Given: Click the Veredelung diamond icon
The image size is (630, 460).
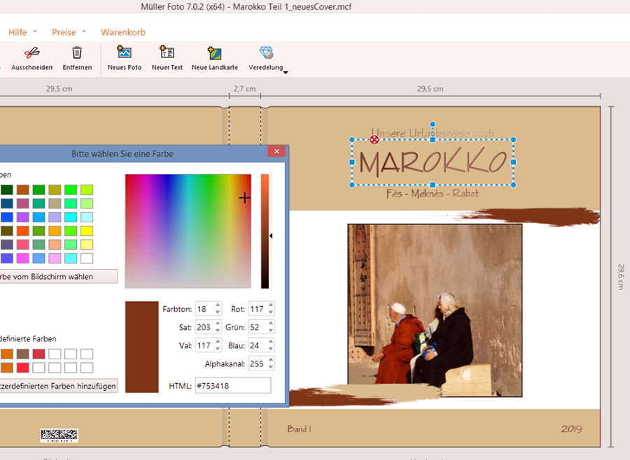Looking at the screenshot, I should tap(266, 53).
